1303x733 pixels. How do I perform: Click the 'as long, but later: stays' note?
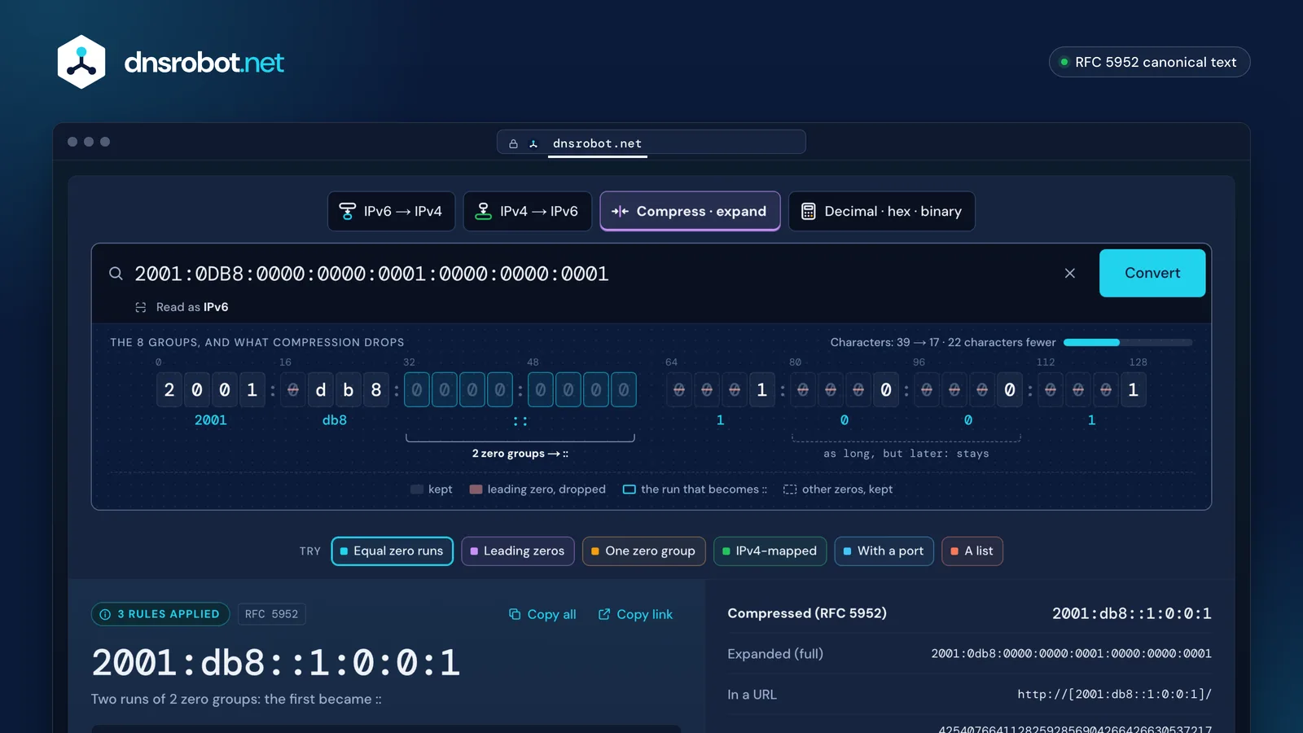(x=906, y=454)
